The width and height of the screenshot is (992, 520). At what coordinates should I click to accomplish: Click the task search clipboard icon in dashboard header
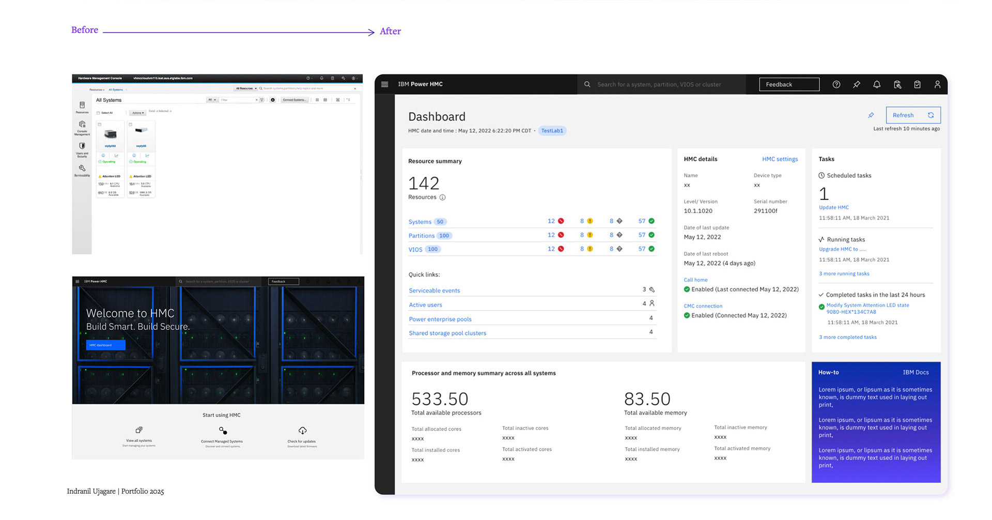pyautogui.click(x=897, y=84)
